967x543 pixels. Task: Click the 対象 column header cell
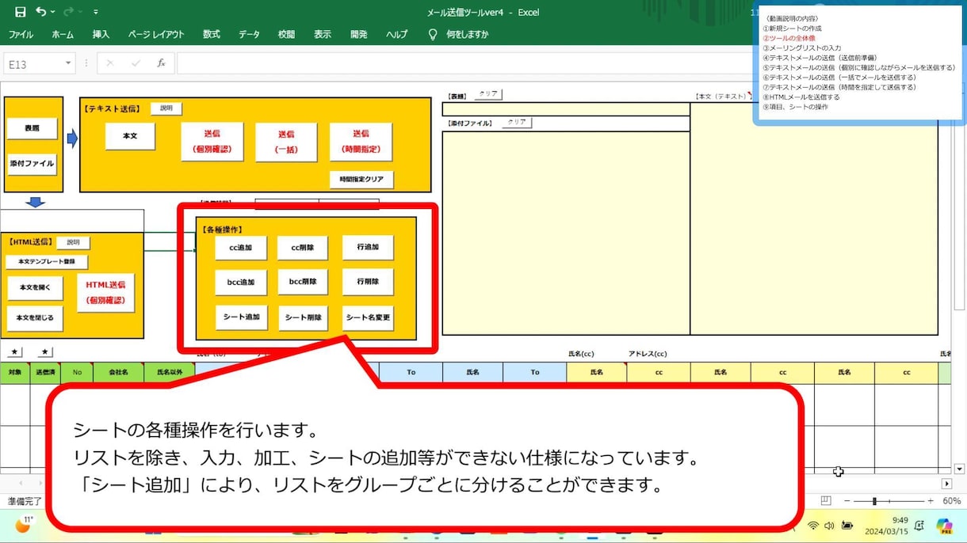15,372
